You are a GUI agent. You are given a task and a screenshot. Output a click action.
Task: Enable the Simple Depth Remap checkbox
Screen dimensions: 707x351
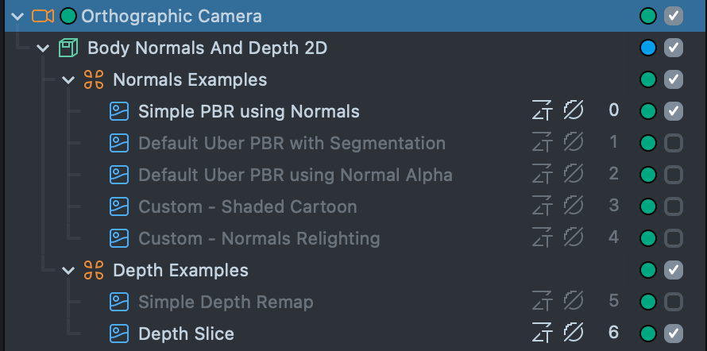tap(673, 302)
